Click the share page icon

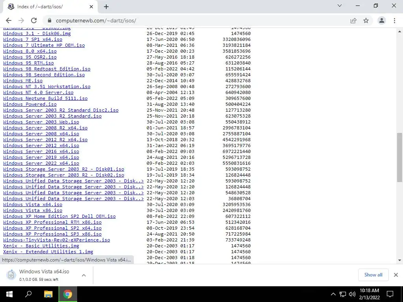click(353, 20)
